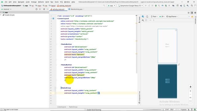The image size is (197, 111).
Task: Select the pan hand tool in preview
Action: click(x=190, y=87)
